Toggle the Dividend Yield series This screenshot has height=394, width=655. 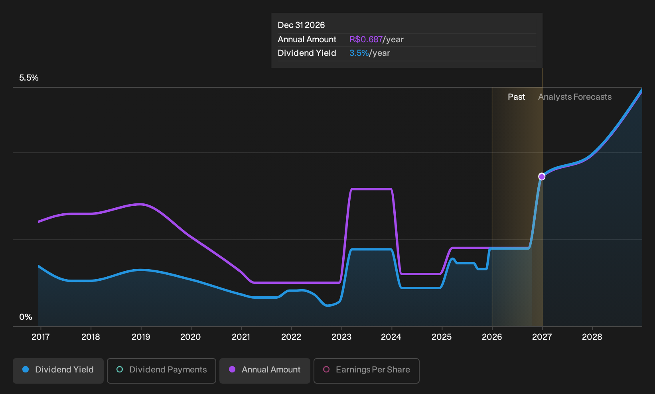tap(58, 370)
